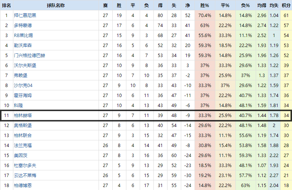
Task: Open the 柏林联合 team link
Action: [x=23, y=136]
